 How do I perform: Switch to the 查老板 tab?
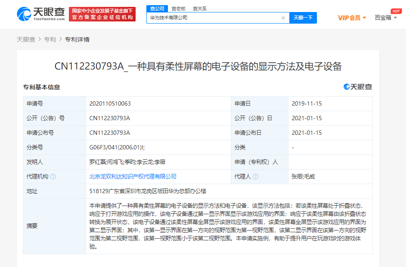pos(178,8)
